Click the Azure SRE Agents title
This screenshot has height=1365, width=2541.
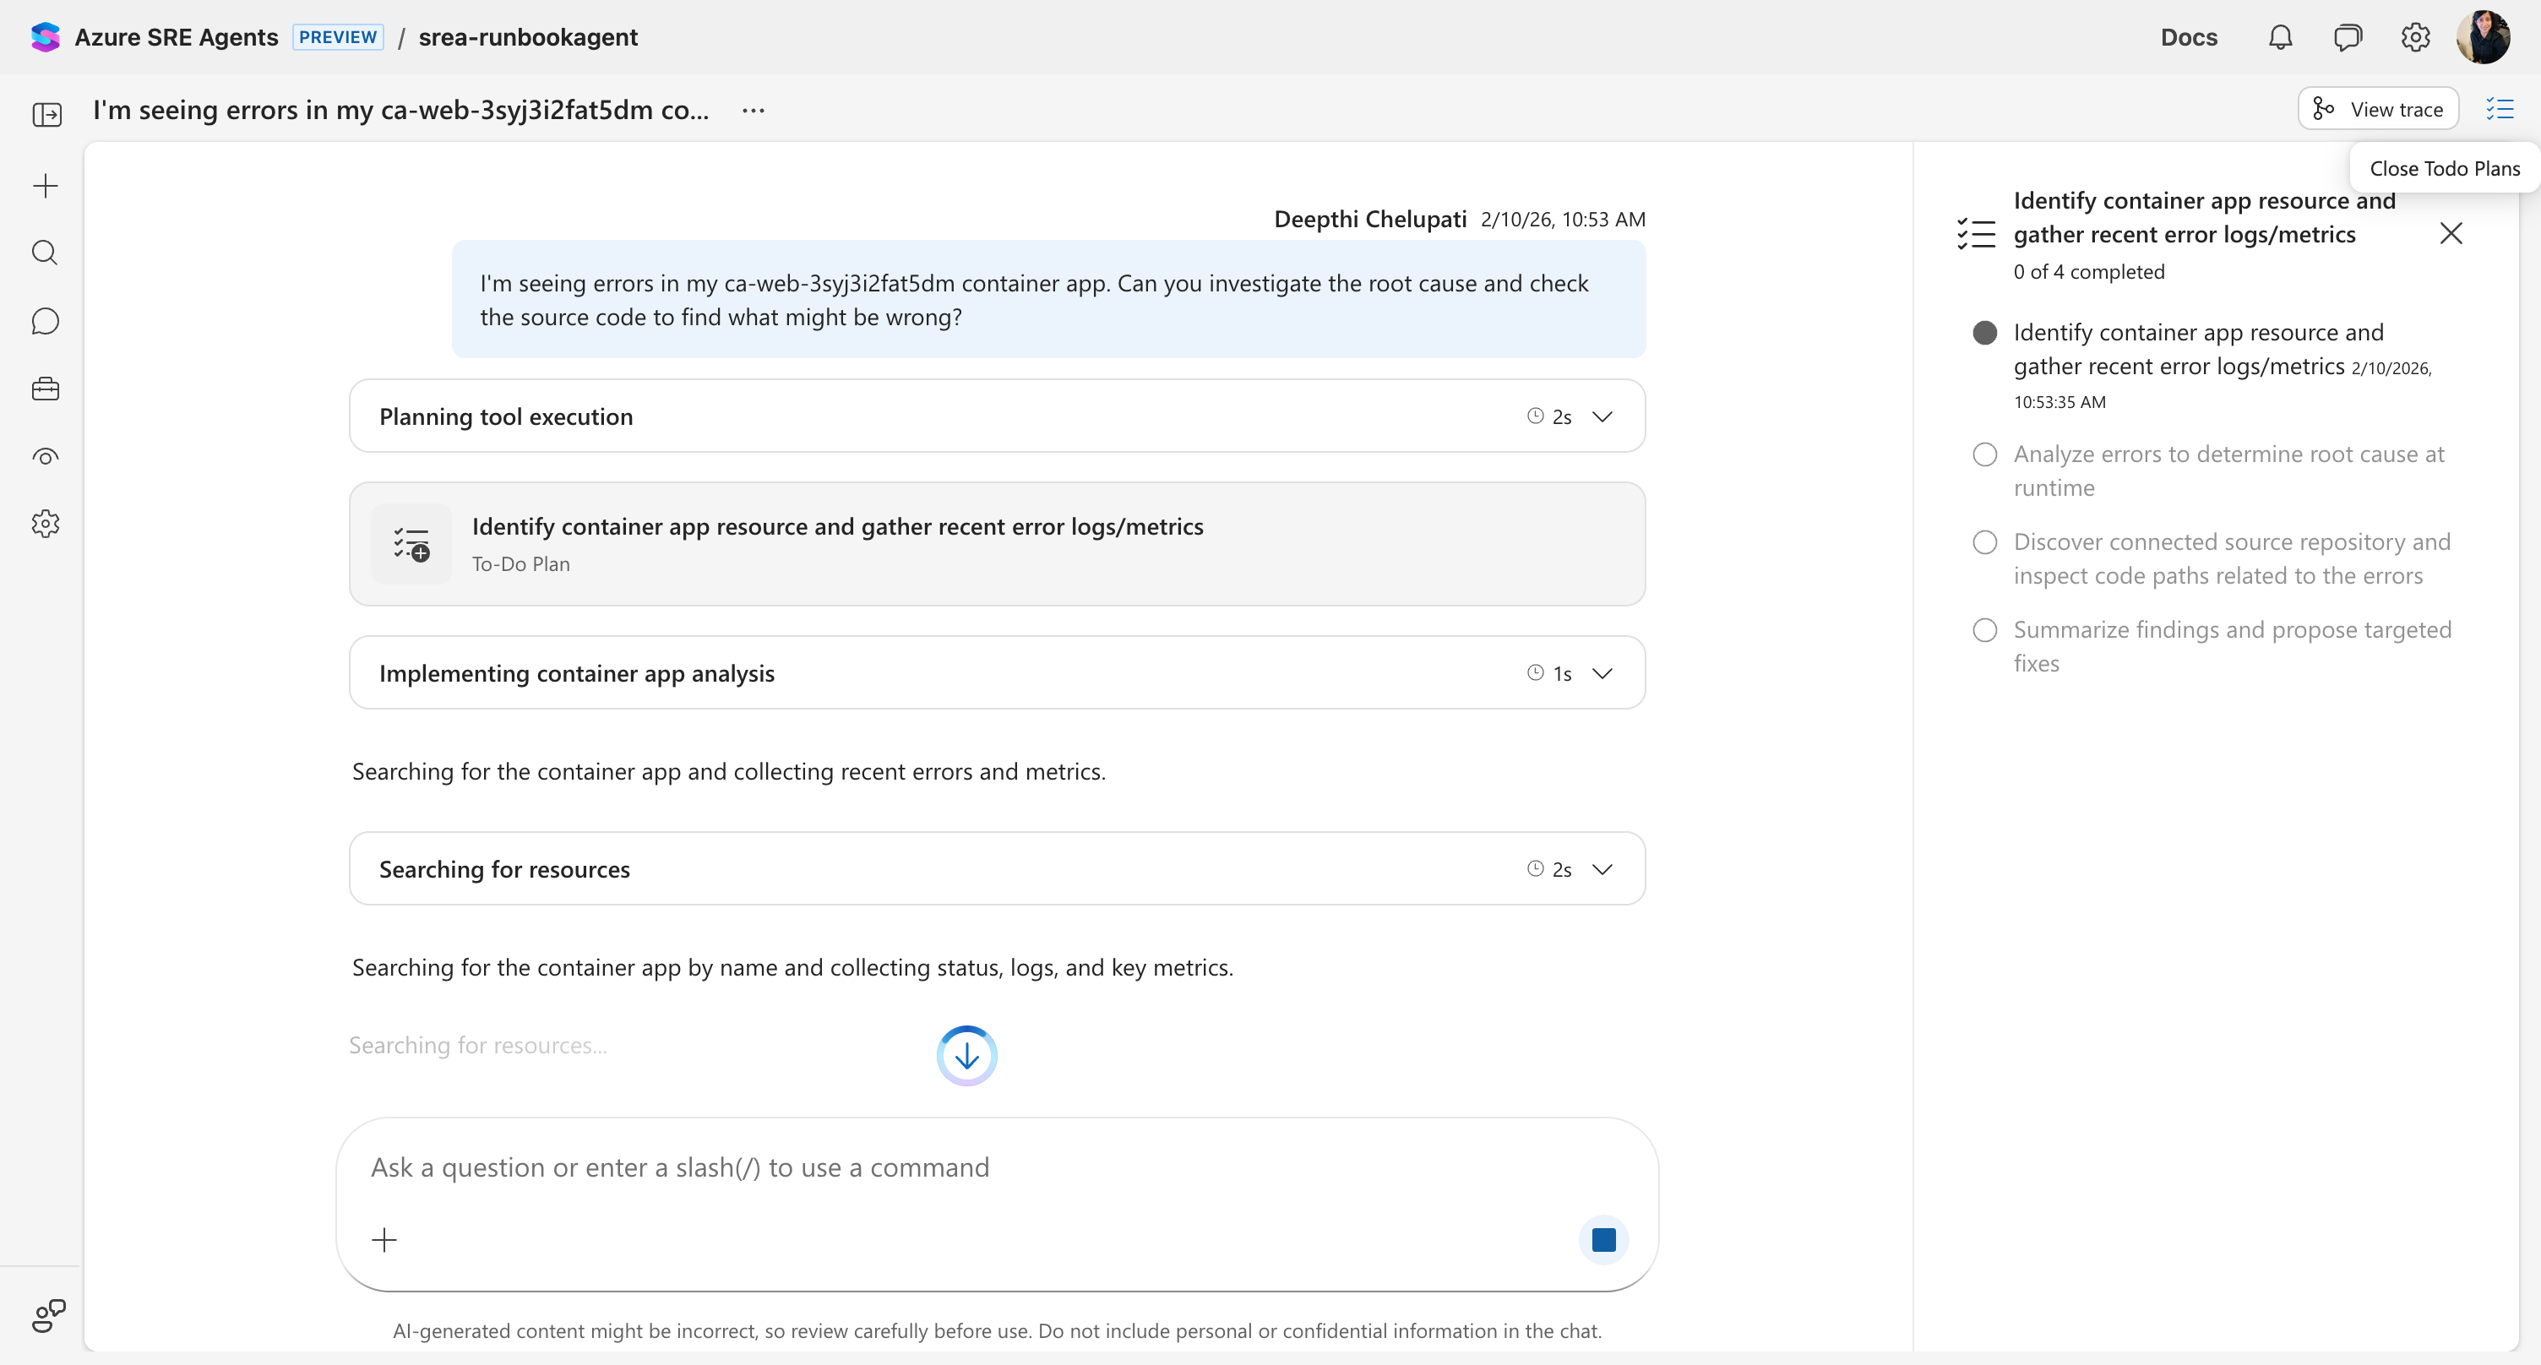177,37
